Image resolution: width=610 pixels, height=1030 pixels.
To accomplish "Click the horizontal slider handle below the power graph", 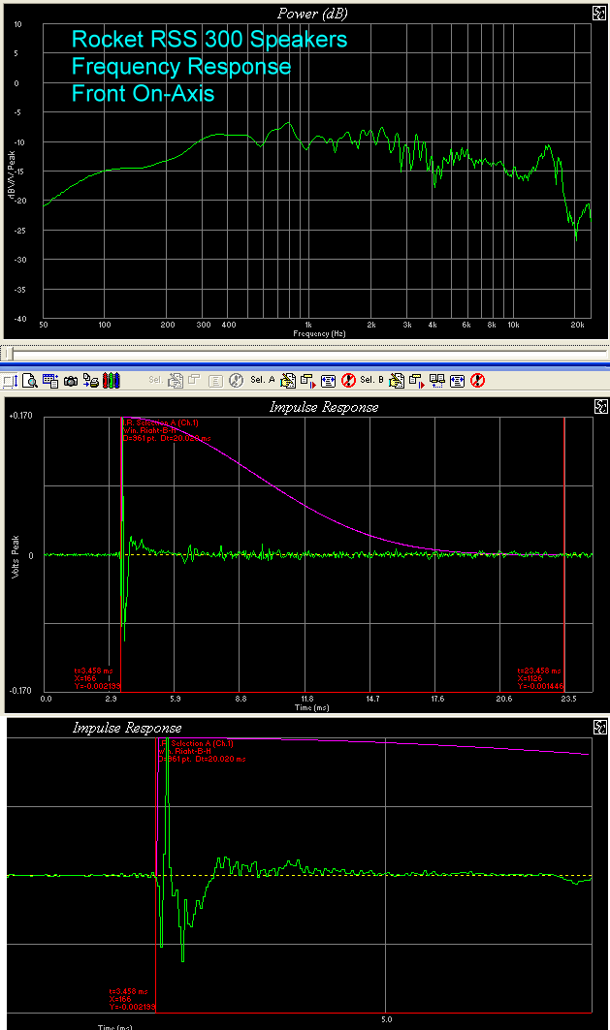I will [x=9, y=354].
